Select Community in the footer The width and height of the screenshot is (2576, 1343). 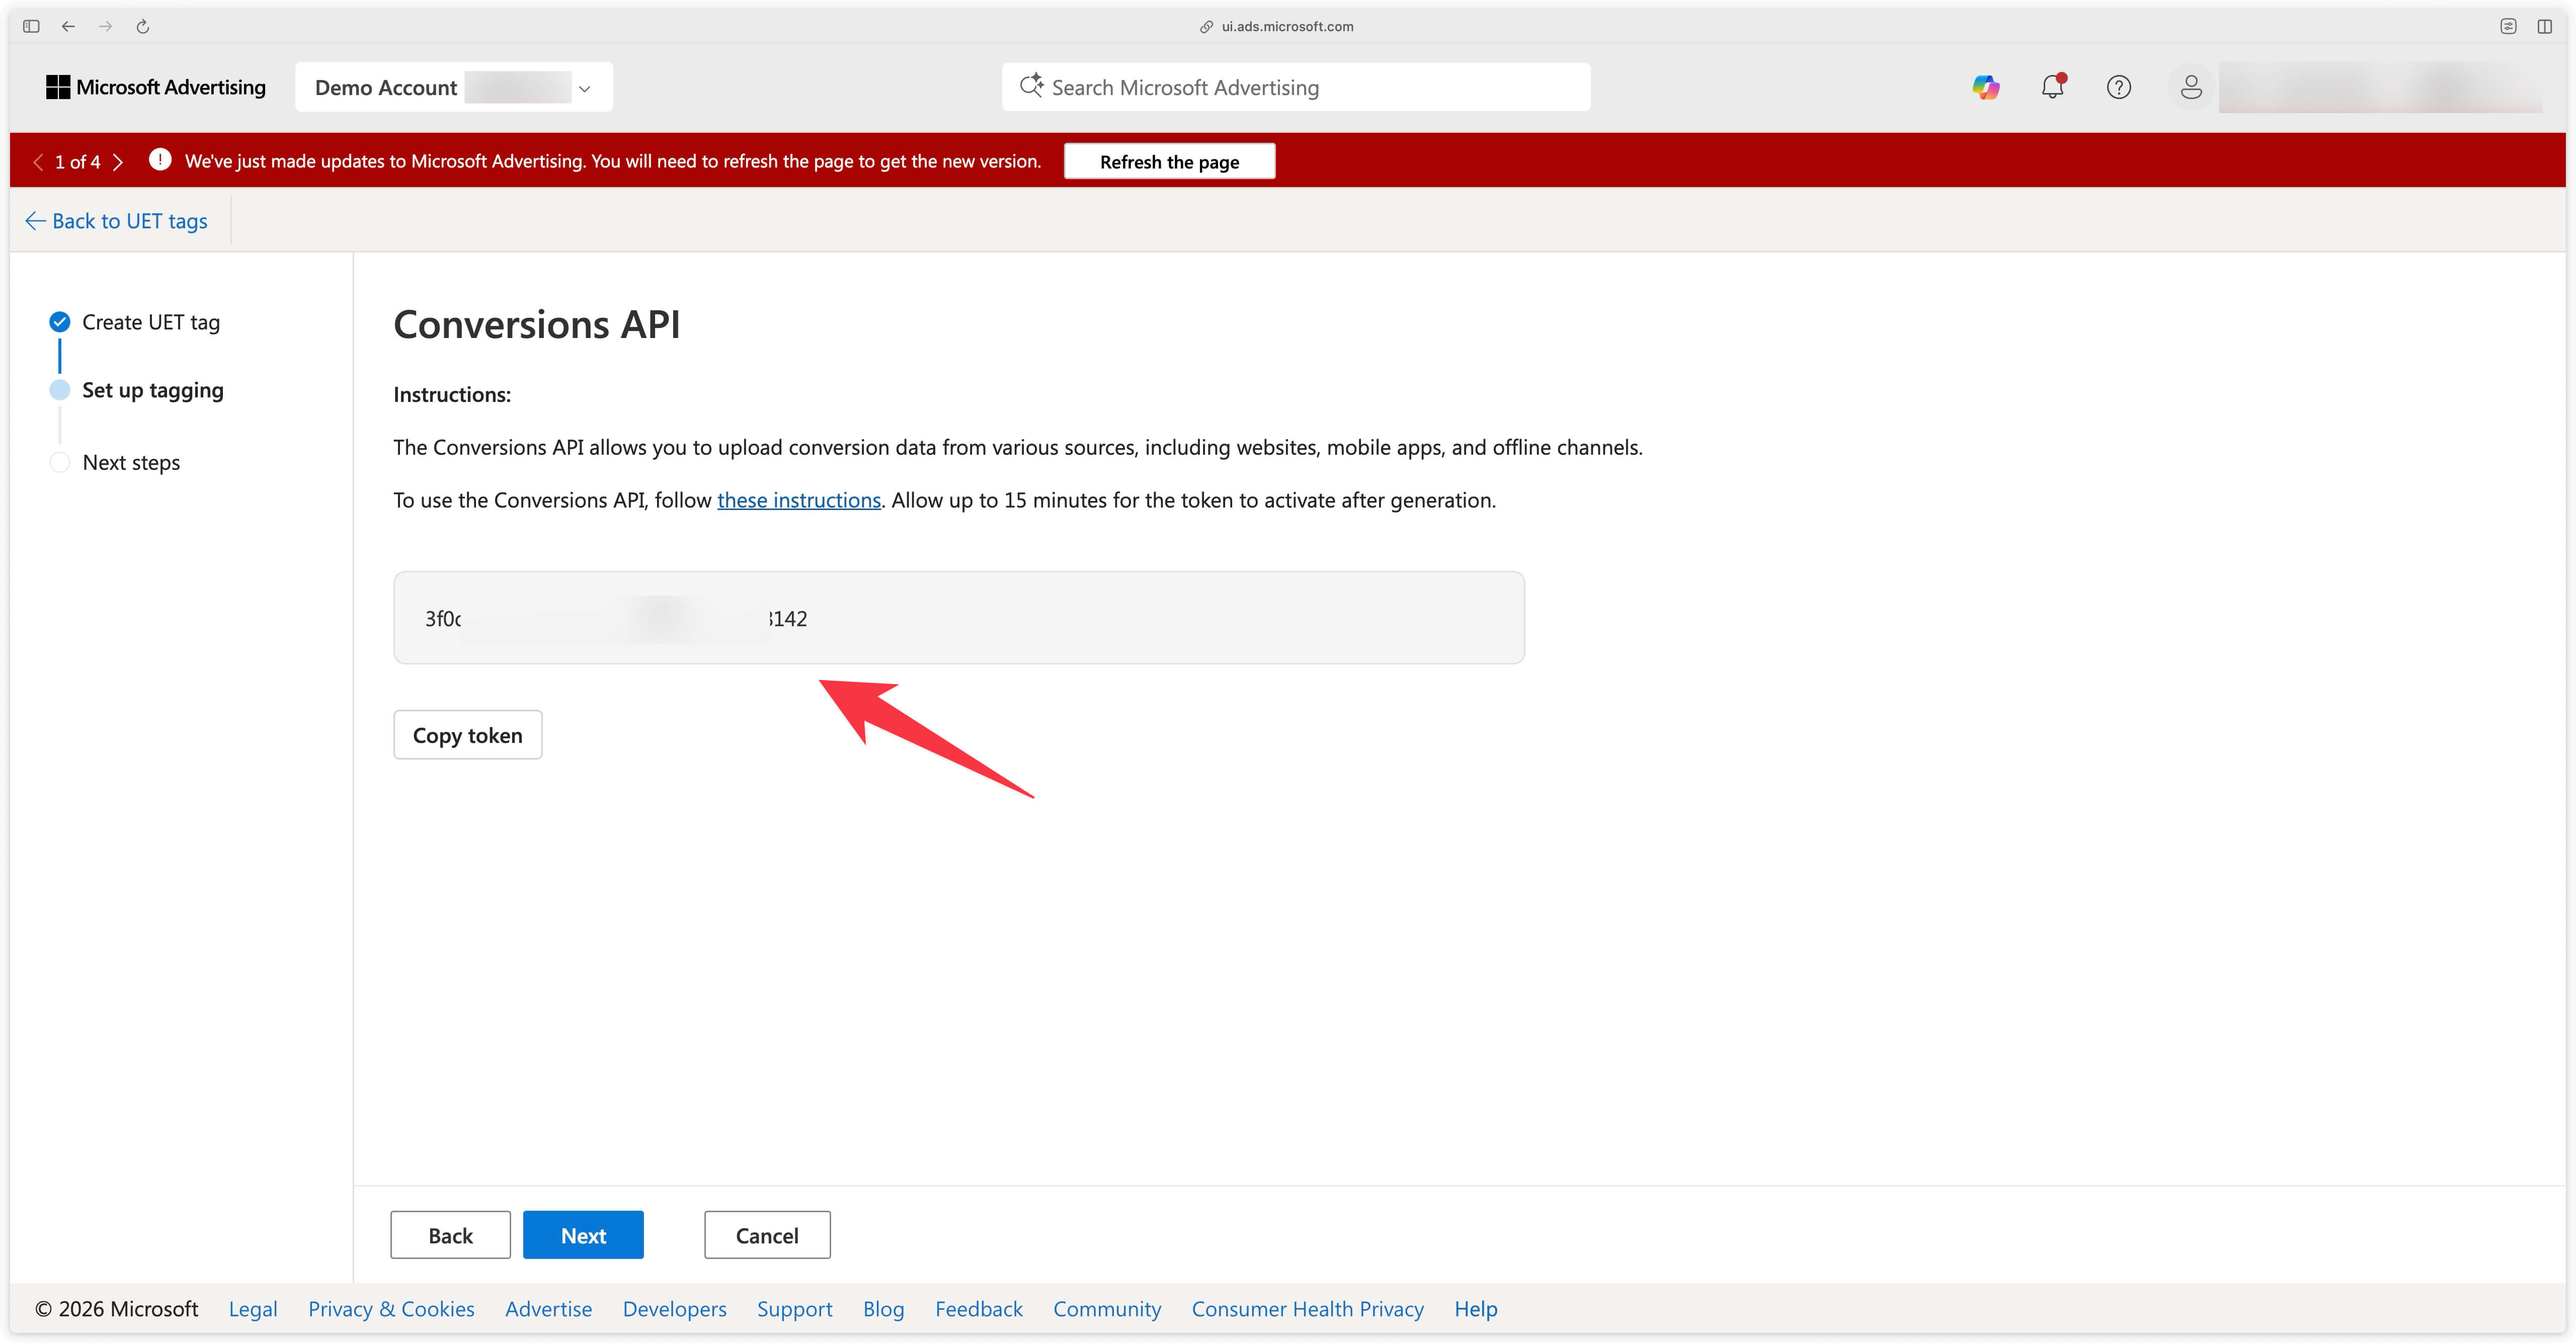pos(1107,1308)
